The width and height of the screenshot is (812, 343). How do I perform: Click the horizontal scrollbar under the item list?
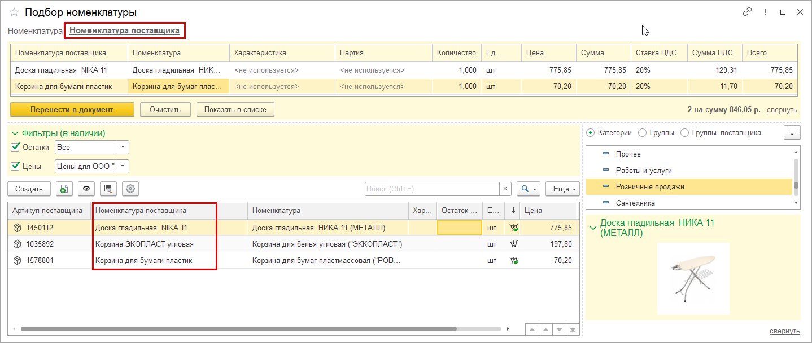coord(238,328)
